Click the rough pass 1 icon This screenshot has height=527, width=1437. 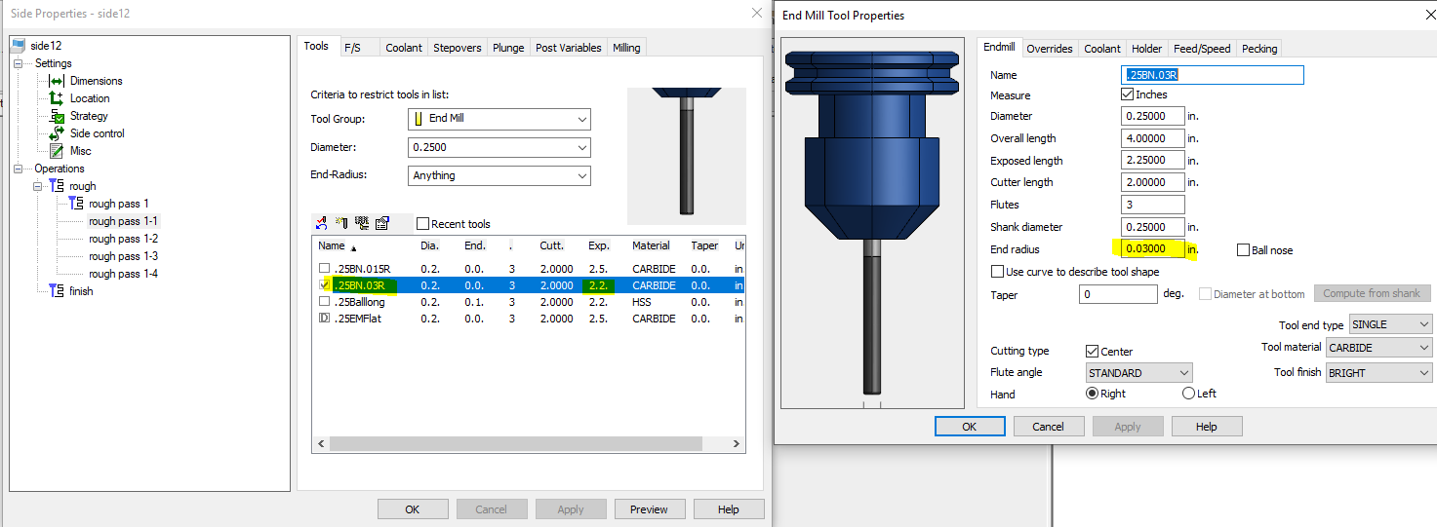tap(76, 204)
